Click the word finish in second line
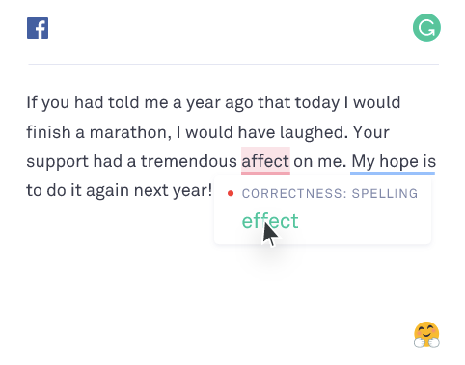Image resolution: width=465 pixels, height=365 pixels. click(48, 132)
